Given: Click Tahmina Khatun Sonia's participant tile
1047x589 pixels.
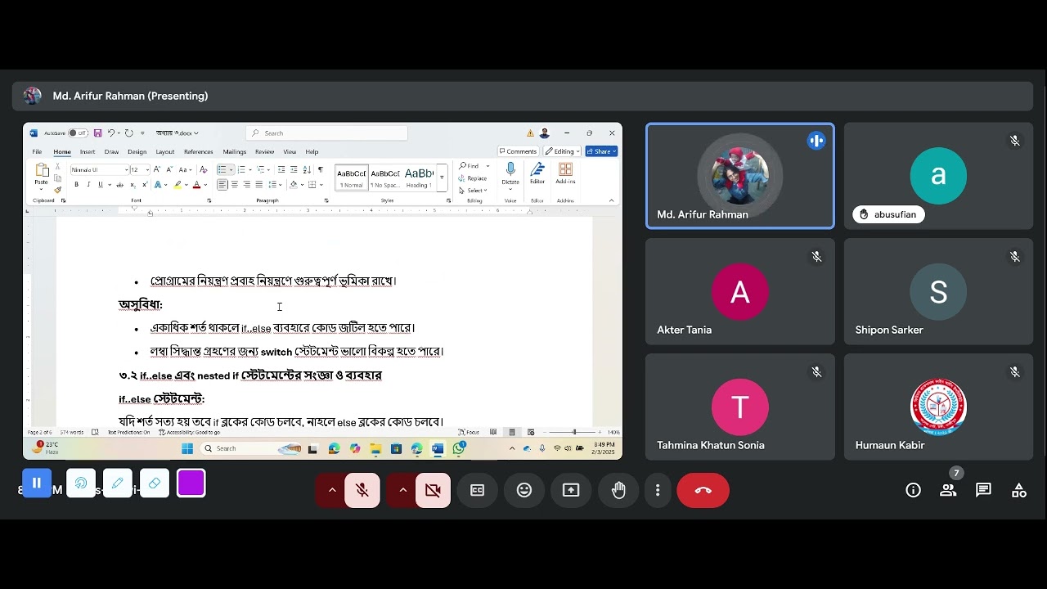Looking at the screenshot, I should [x=740, y=407].
